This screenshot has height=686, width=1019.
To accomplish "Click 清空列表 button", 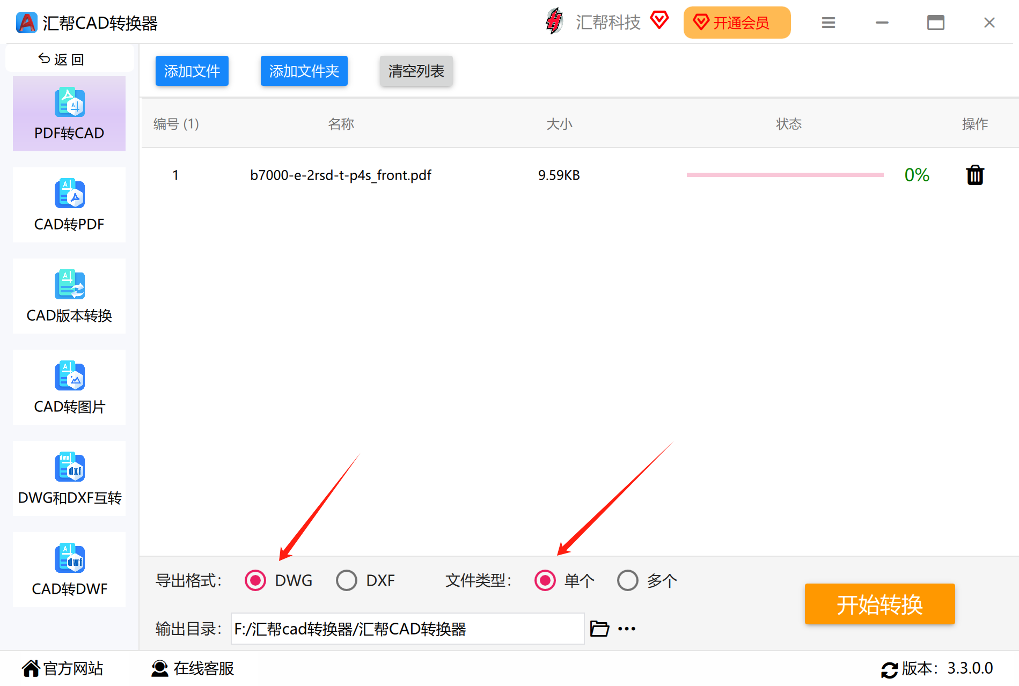I will point(416,71).
